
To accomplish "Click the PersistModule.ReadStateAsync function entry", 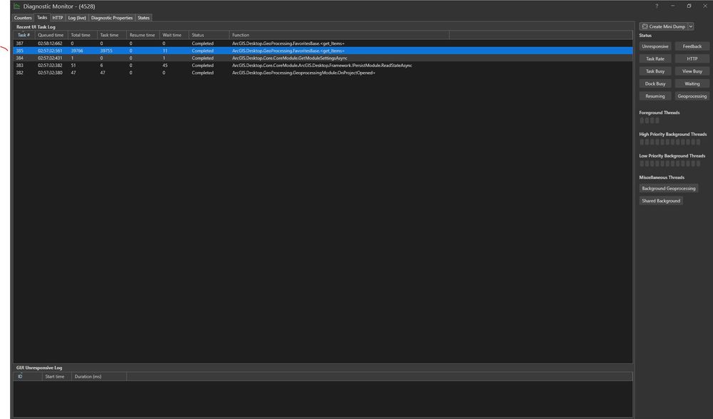I will point(322,66).
